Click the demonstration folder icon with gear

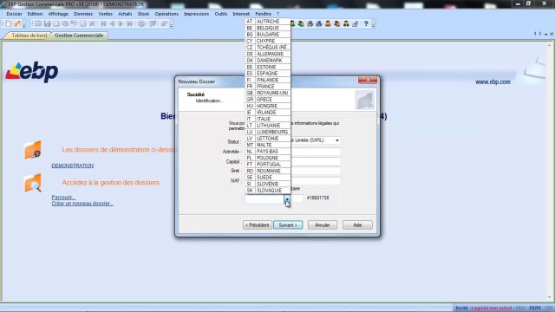tap(33, 150)
